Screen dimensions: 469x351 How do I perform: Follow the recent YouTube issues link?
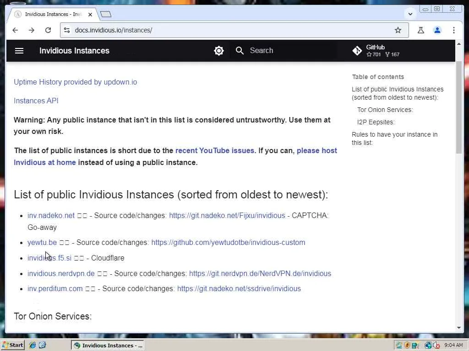[215, 150]
